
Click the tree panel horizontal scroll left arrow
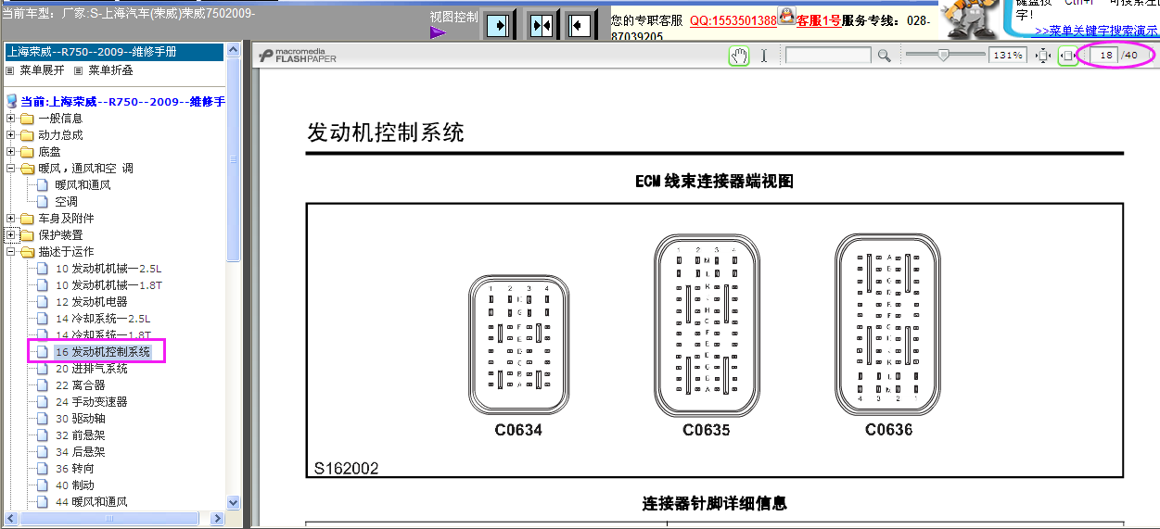11,518
